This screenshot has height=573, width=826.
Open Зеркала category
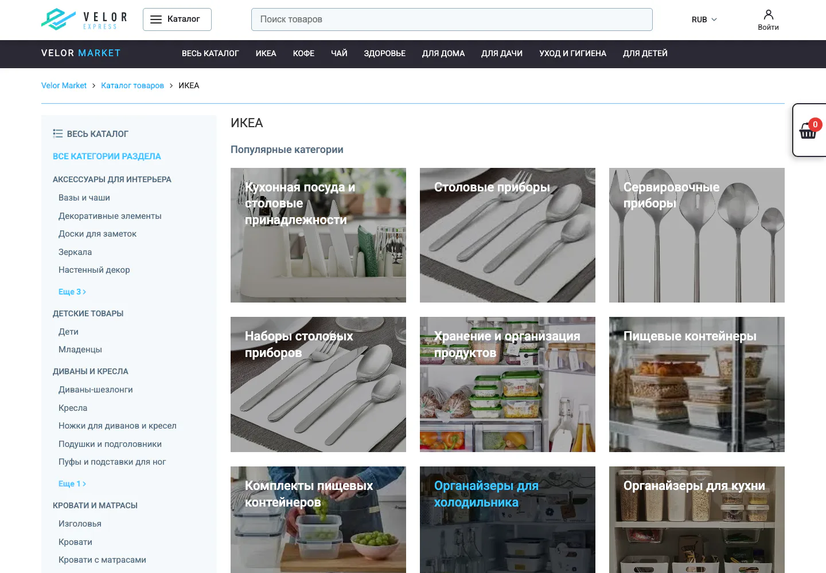[x=75, y=252]
